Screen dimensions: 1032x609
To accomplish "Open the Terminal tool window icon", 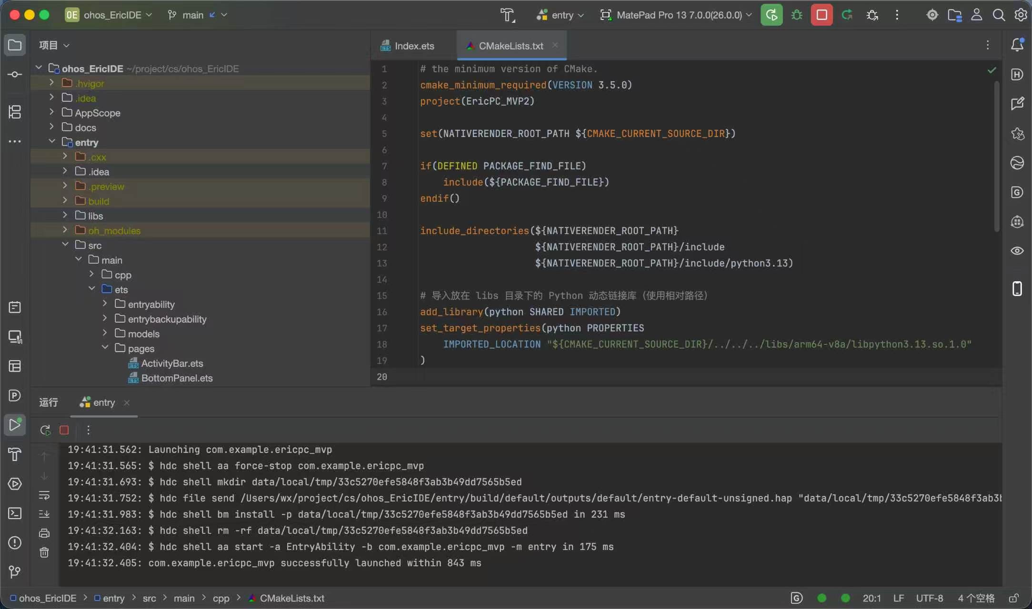I will click(x=15, y=513).
